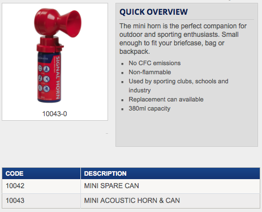Click the sailing icon on the can
Viewport: 262px width, 212px height.
pos(46,69)
